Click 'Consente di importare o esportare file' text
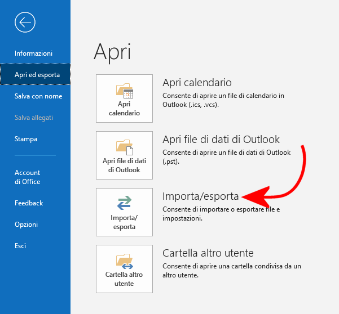The height and width of the screenshot is (314, 339). point(221,214)
